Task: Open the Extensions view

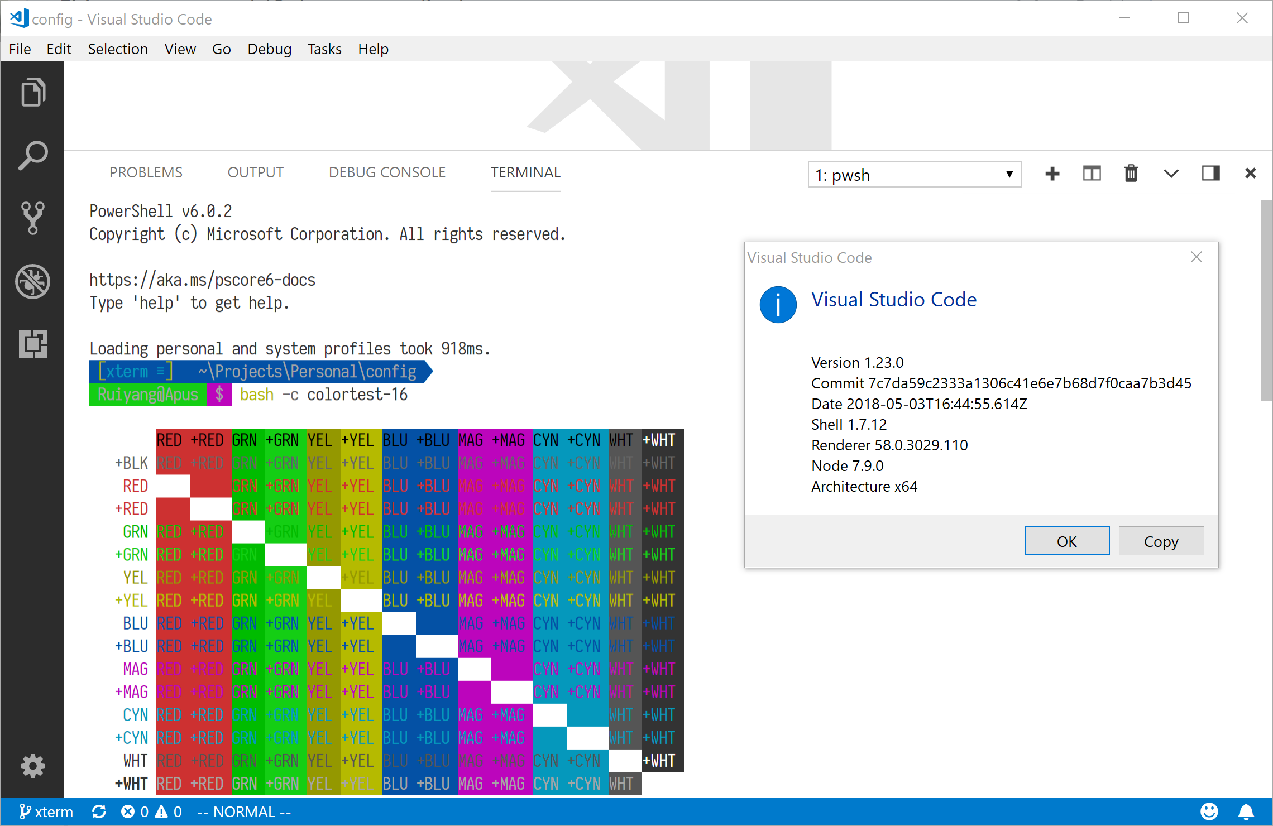Action: tap(32, 343)
